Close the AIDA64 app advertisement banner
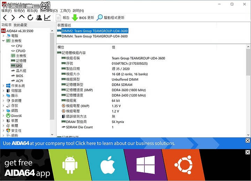This screenshot has width=251, height=181. point(248,152)
